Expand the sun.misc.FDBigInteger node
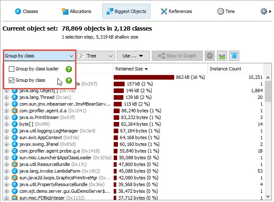The height and width of the screenshot is (202, 274). 6,198
